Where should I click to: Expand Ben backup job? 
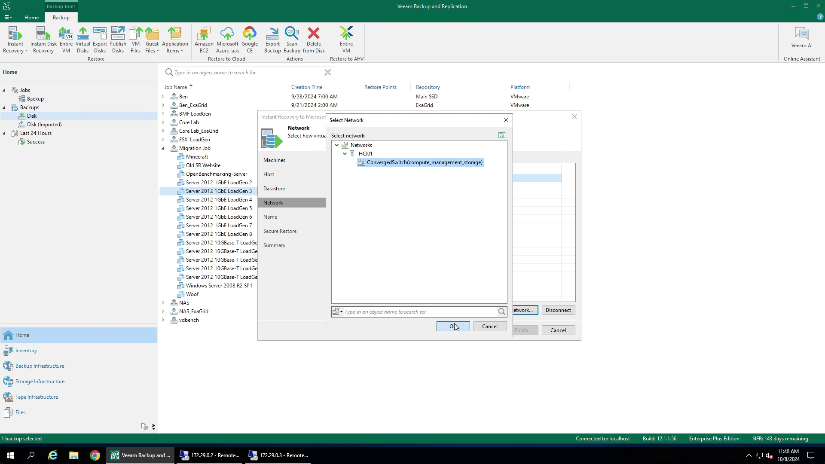pos(163,97)
